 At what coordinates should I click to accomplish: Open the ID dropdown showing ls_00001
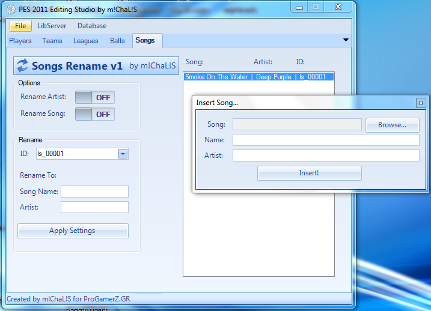123,154
